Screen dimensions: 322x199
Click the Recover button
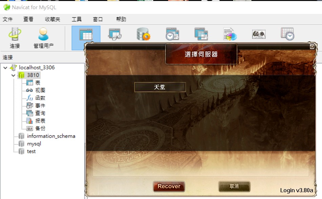[x=169, y=186]
